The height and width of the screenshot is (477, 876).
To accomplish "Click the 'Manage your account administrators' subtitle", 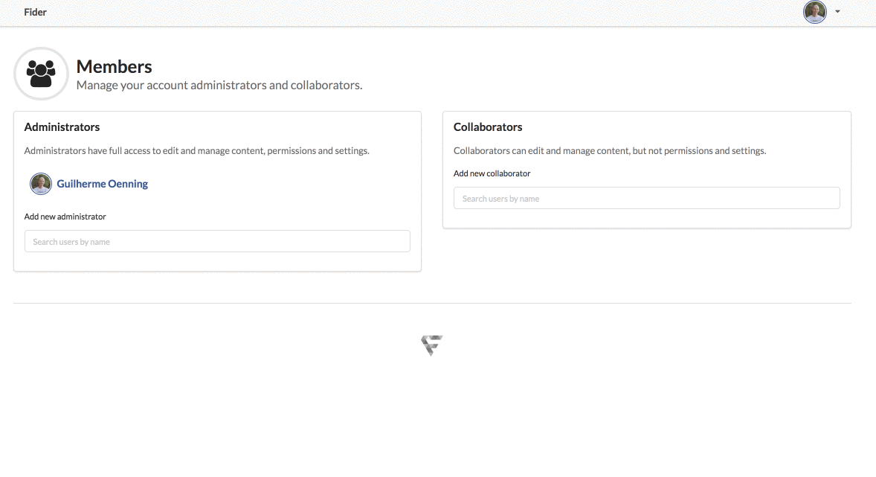I will click(x=219, y=85).
